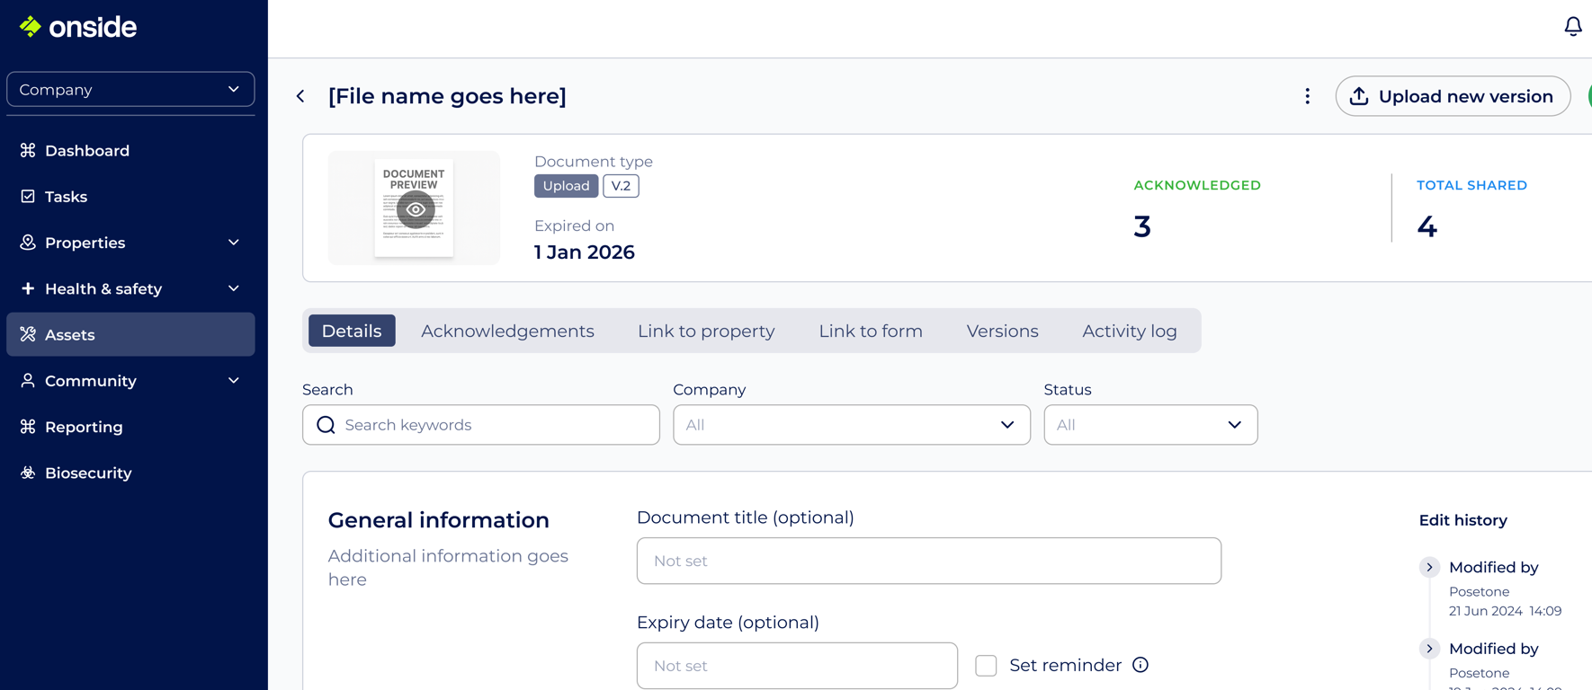
Task: Enable the Set reminder checkbox
Action: [x=986, y=666]
